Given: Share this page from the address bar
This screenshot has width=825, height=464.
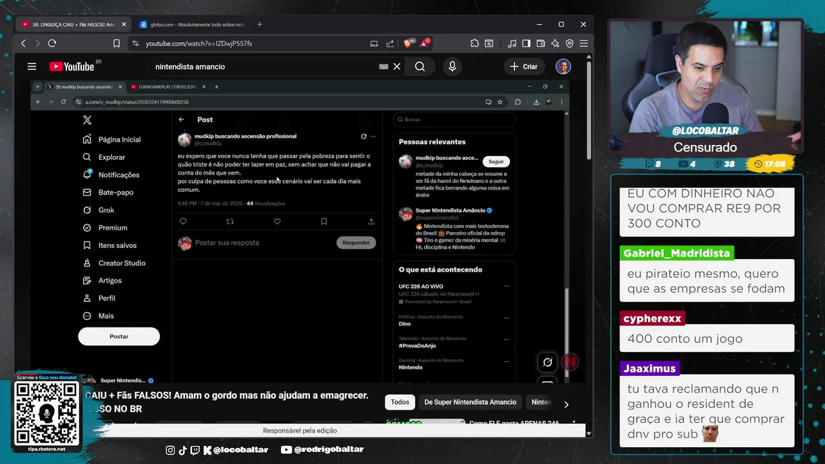Looking at the screenshot, I should 390,43.
